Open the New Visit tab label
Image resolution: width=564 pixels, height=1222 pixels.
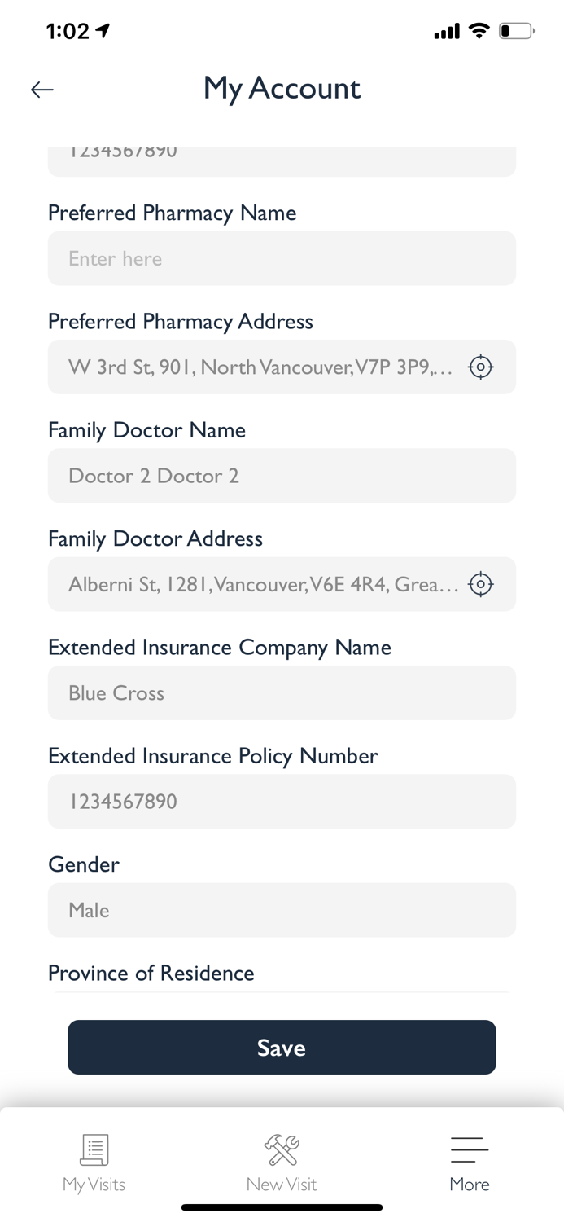282,1184
